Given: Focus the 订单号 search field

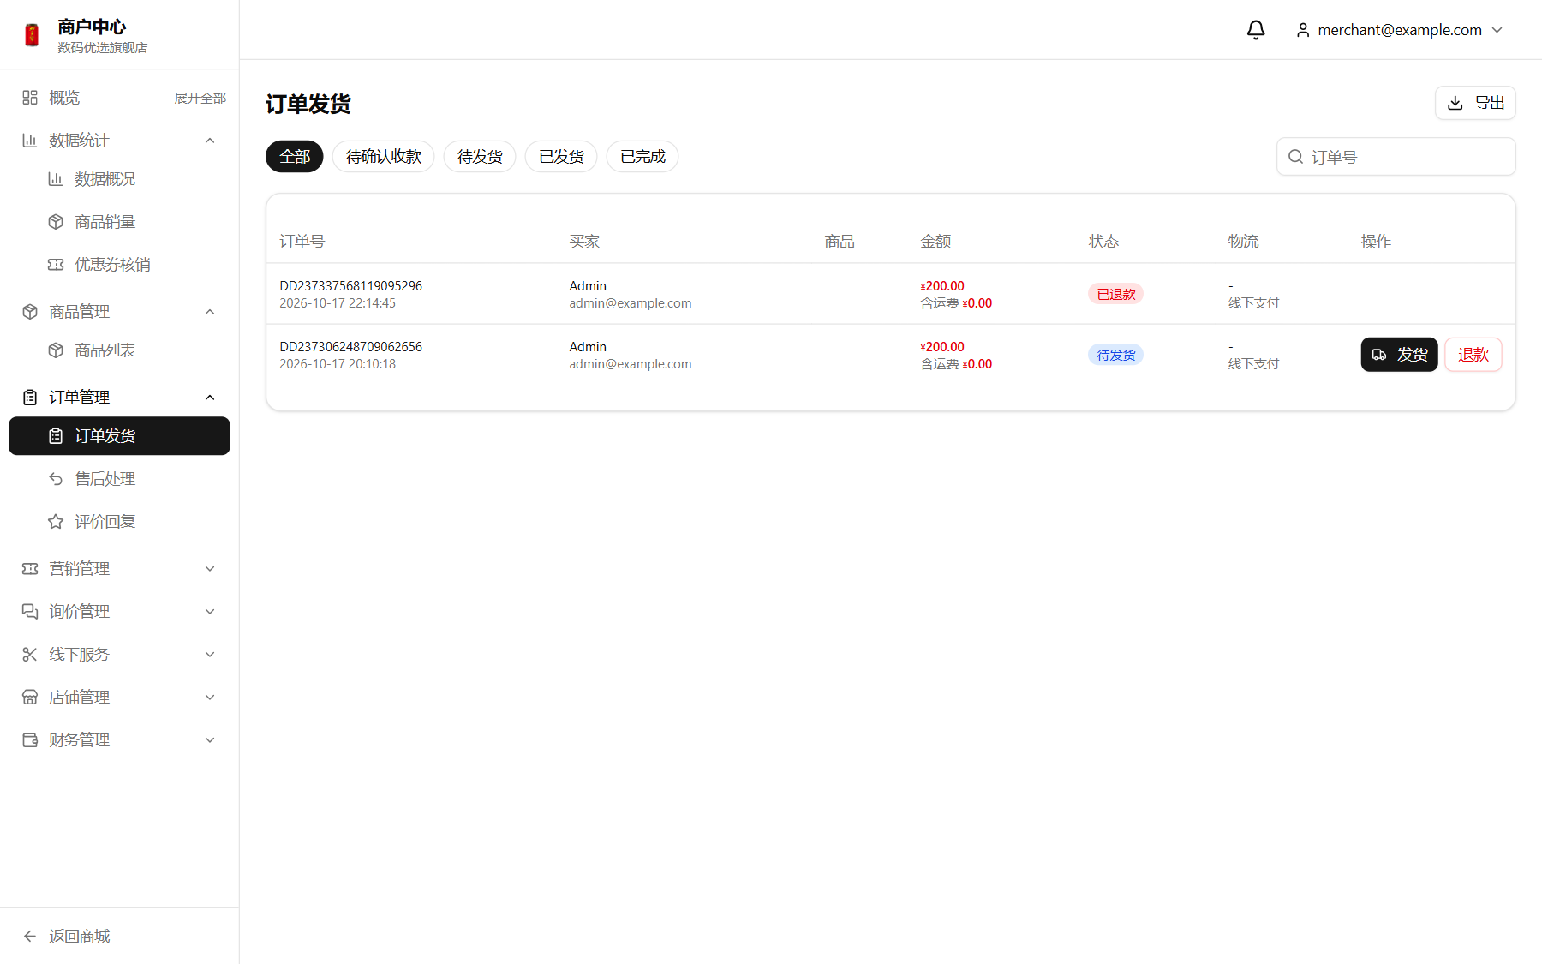Looking at the screenshot, I should point(1396,157).
